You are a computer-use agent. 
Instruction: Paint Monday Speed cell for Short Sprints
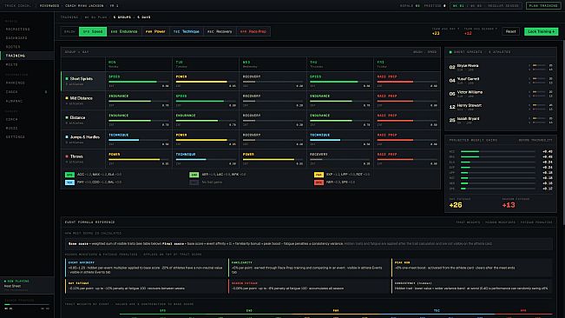coord(139,81)
